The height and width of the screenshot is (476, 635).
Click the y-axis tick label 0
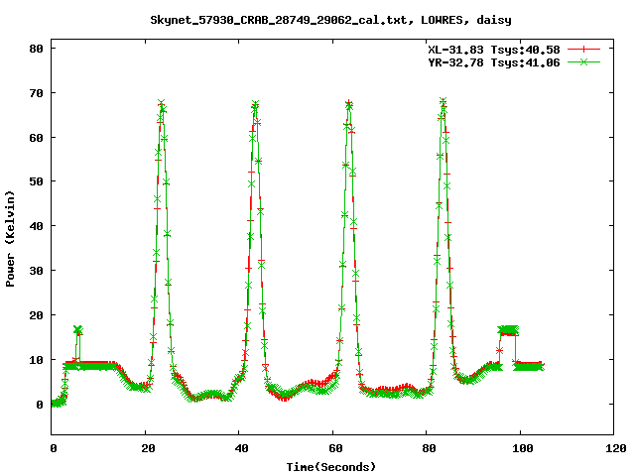point(40,405)
